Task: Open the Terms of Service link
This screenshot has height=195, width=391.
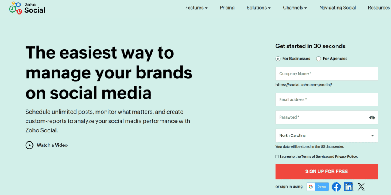Action: 314,156
